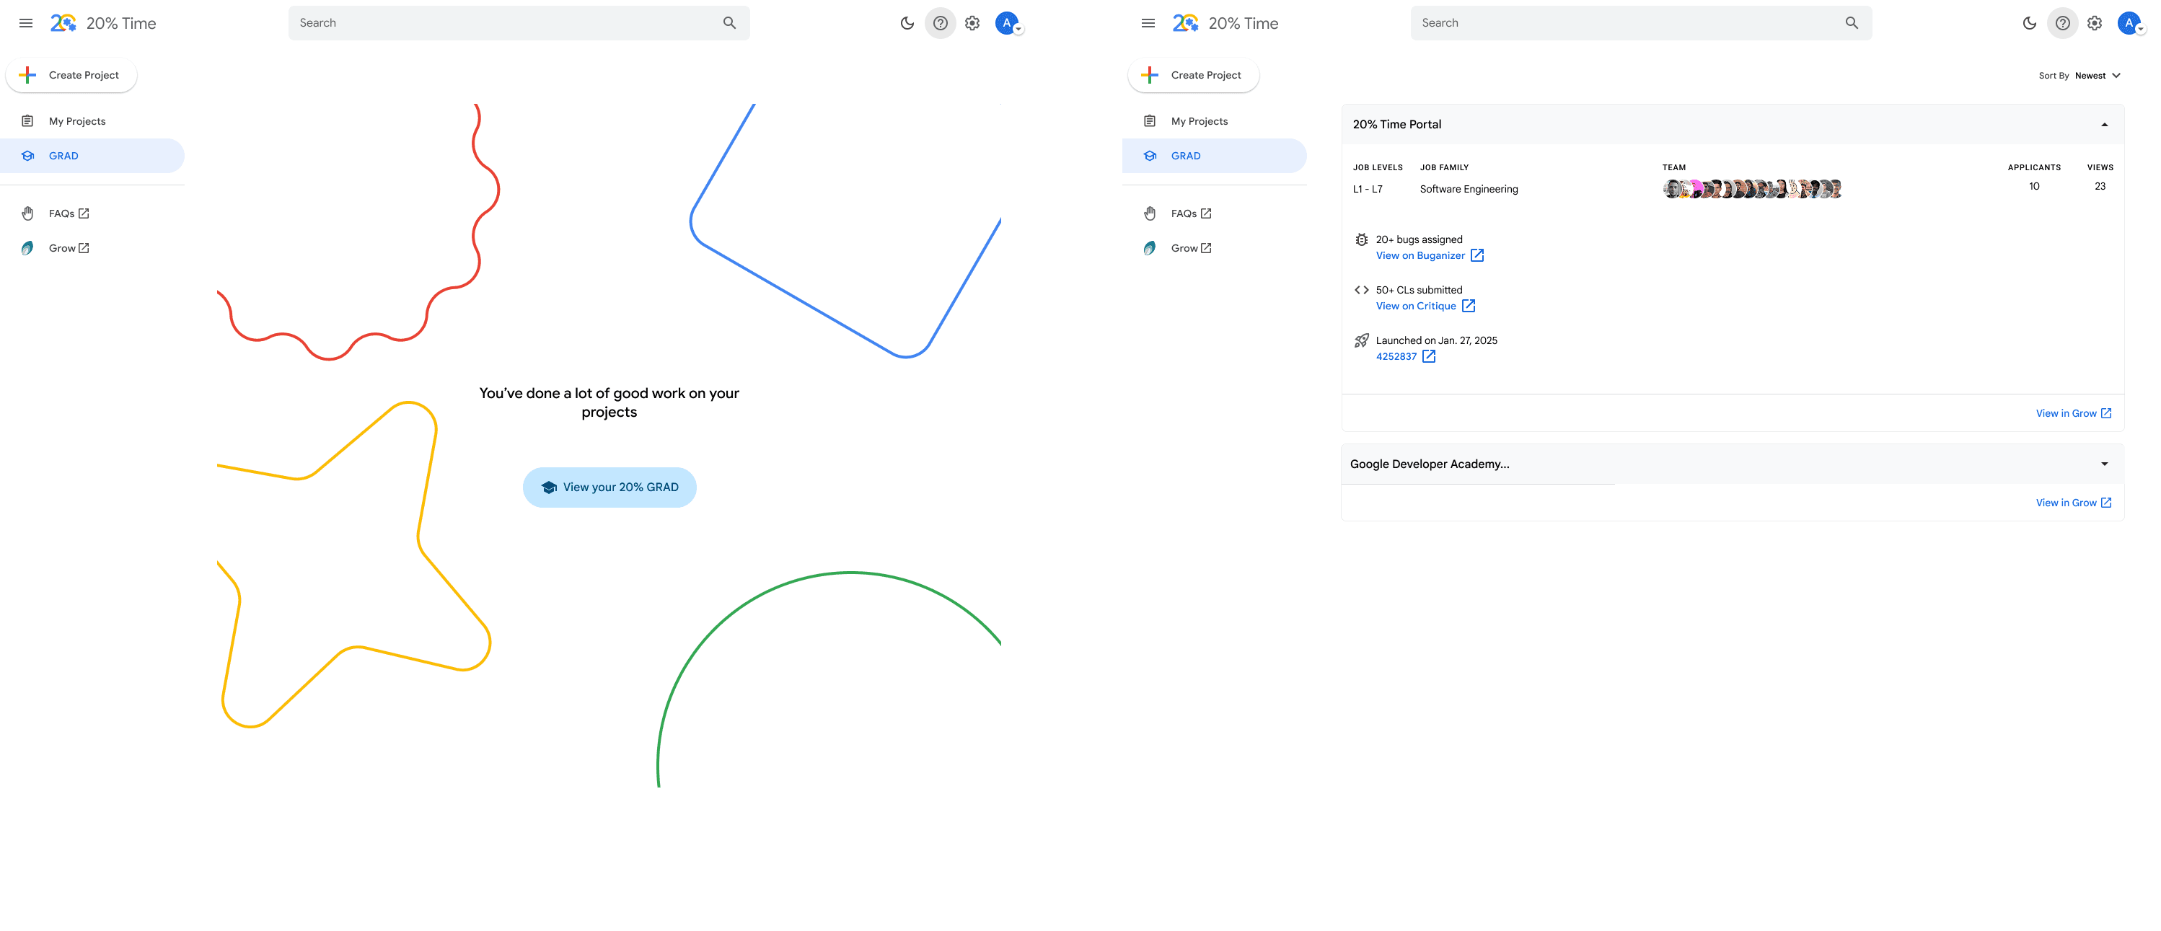This screenshot has width=2161, height=931.
Task: Open settings gear in right window header
Action: pos(2095,22)
